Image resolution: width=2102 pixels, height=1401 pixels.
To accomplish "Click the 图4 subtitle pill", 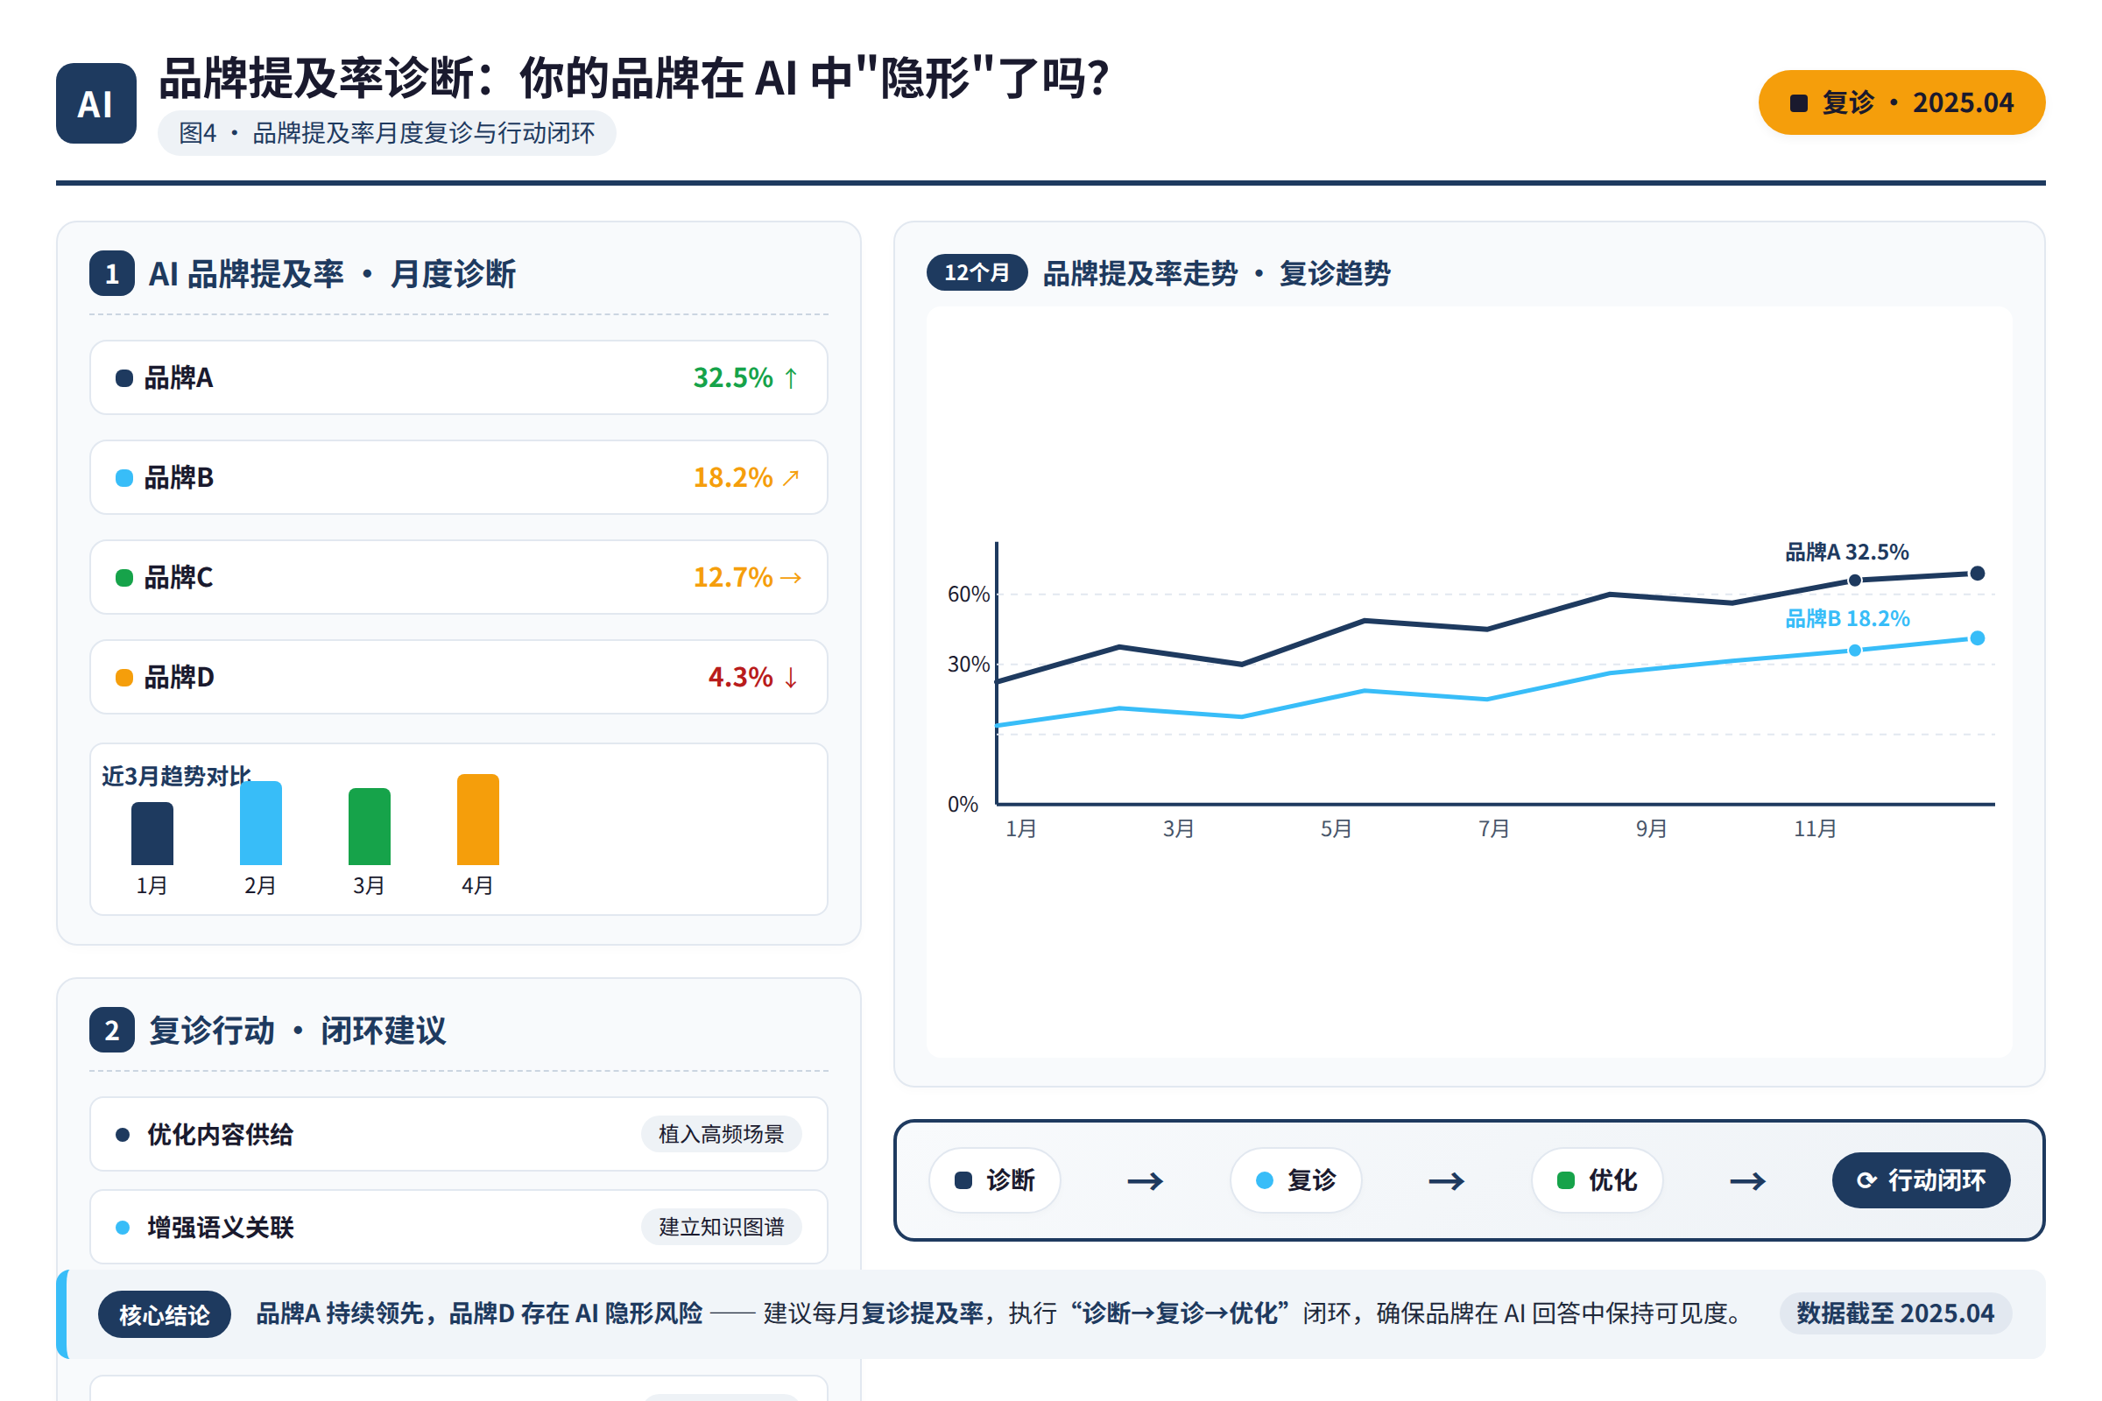I will [x=386, y=133].
